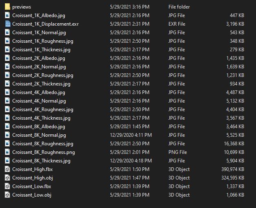Click the previews folder icon
Screen dimensions: 256x208
click(7, 7)
